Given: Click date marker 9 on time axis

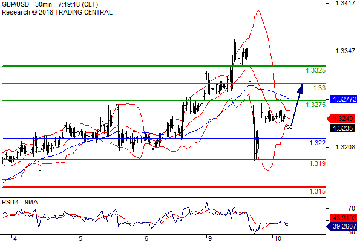Looking at the screenshot, I should 210,238.
